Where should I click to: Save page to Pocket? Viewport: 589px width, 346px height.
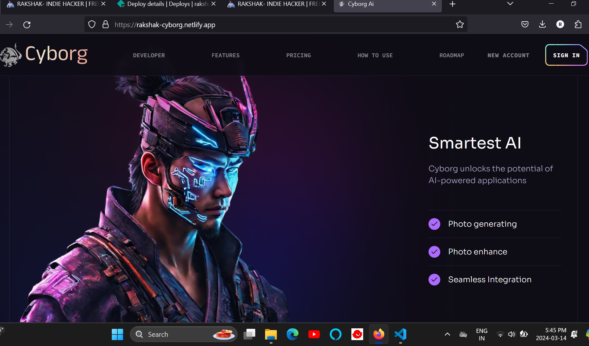pos(525,25)
